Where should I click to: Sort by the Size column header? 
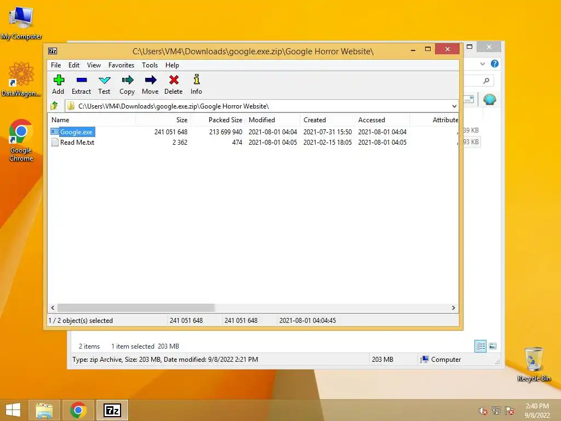click(163, 120)
